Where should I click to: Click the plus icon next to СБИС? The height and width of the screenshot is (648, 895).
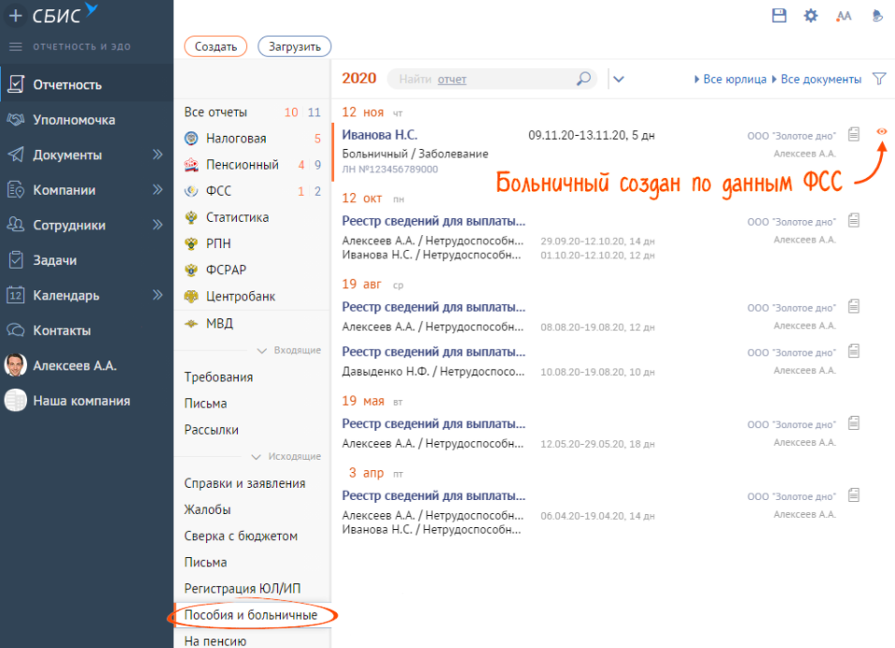tap(15, 15)
